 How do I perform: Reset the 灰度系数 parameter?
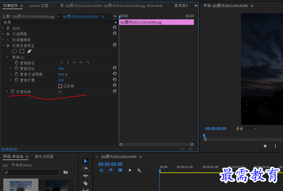114,91
